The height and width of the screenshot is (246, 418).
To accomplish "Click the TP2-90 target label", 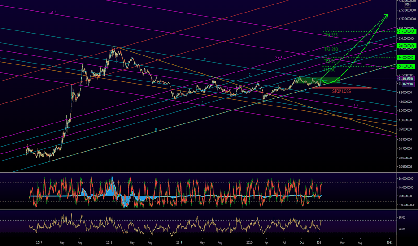I will (330, 61).
